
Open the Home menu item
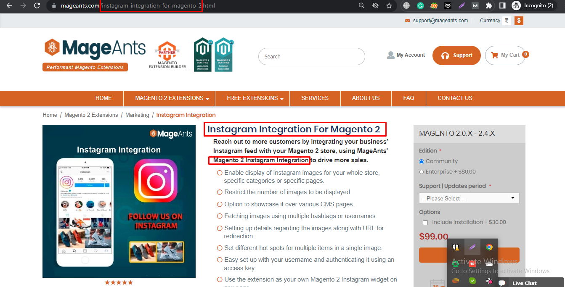tap(103, 98)
